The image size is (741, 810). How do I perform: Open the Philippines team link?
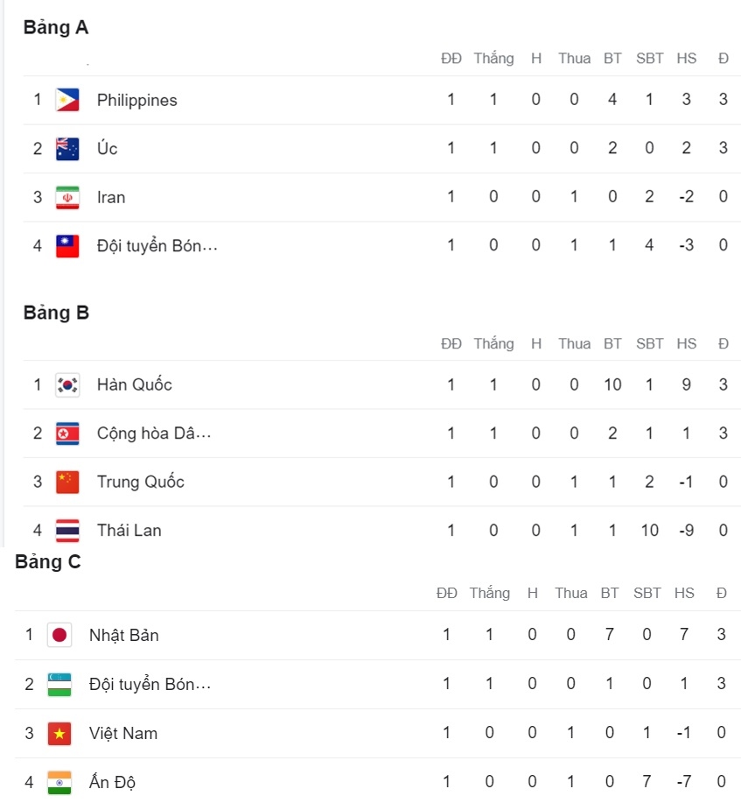pos(136,100)
